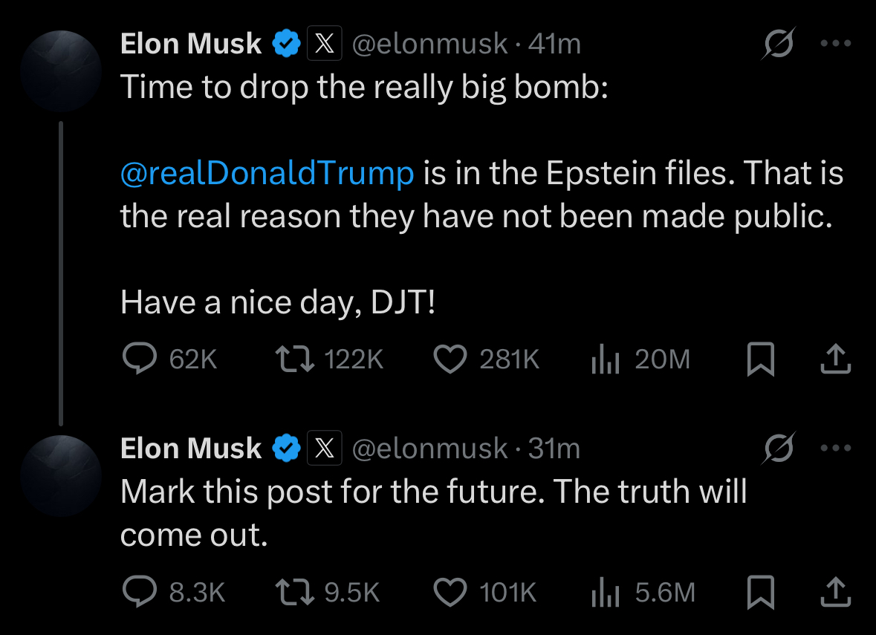Click the first post's profile avatar
Viewport: 876px width, 635px height.
(x=61, y=71)
